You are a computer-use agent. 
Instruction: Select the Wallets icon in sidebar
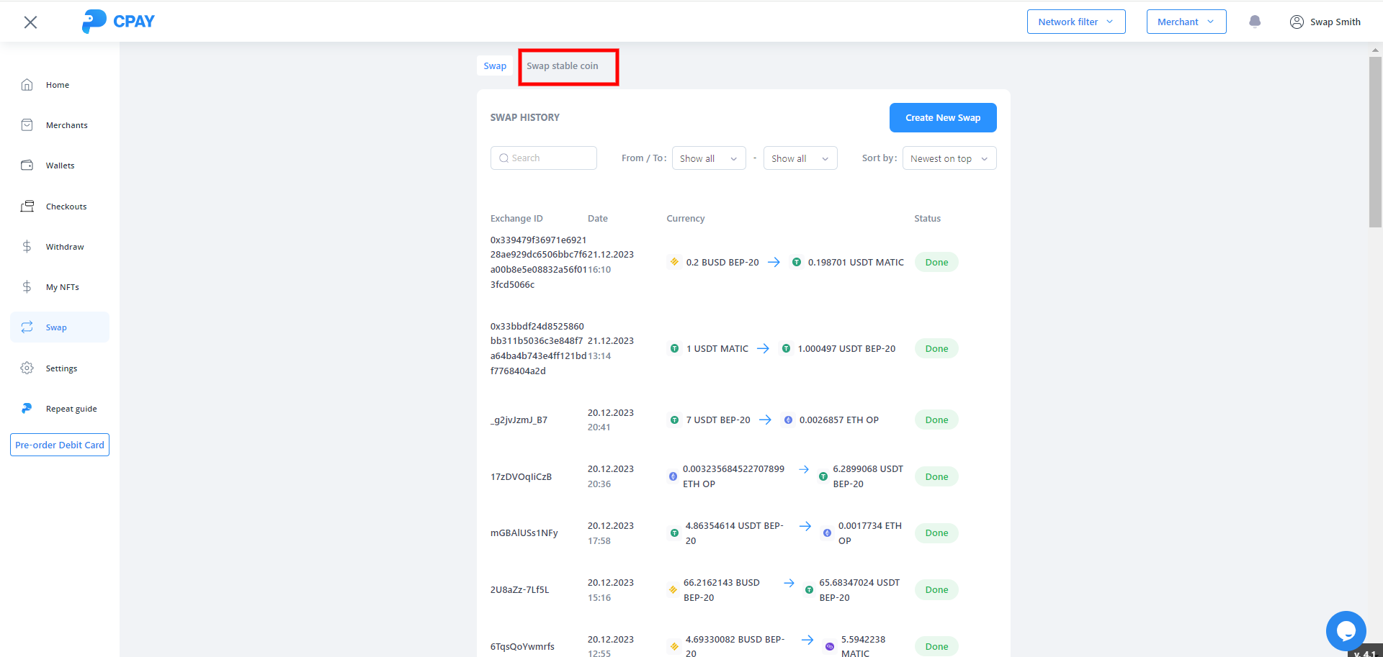click(x=27, y=166)
